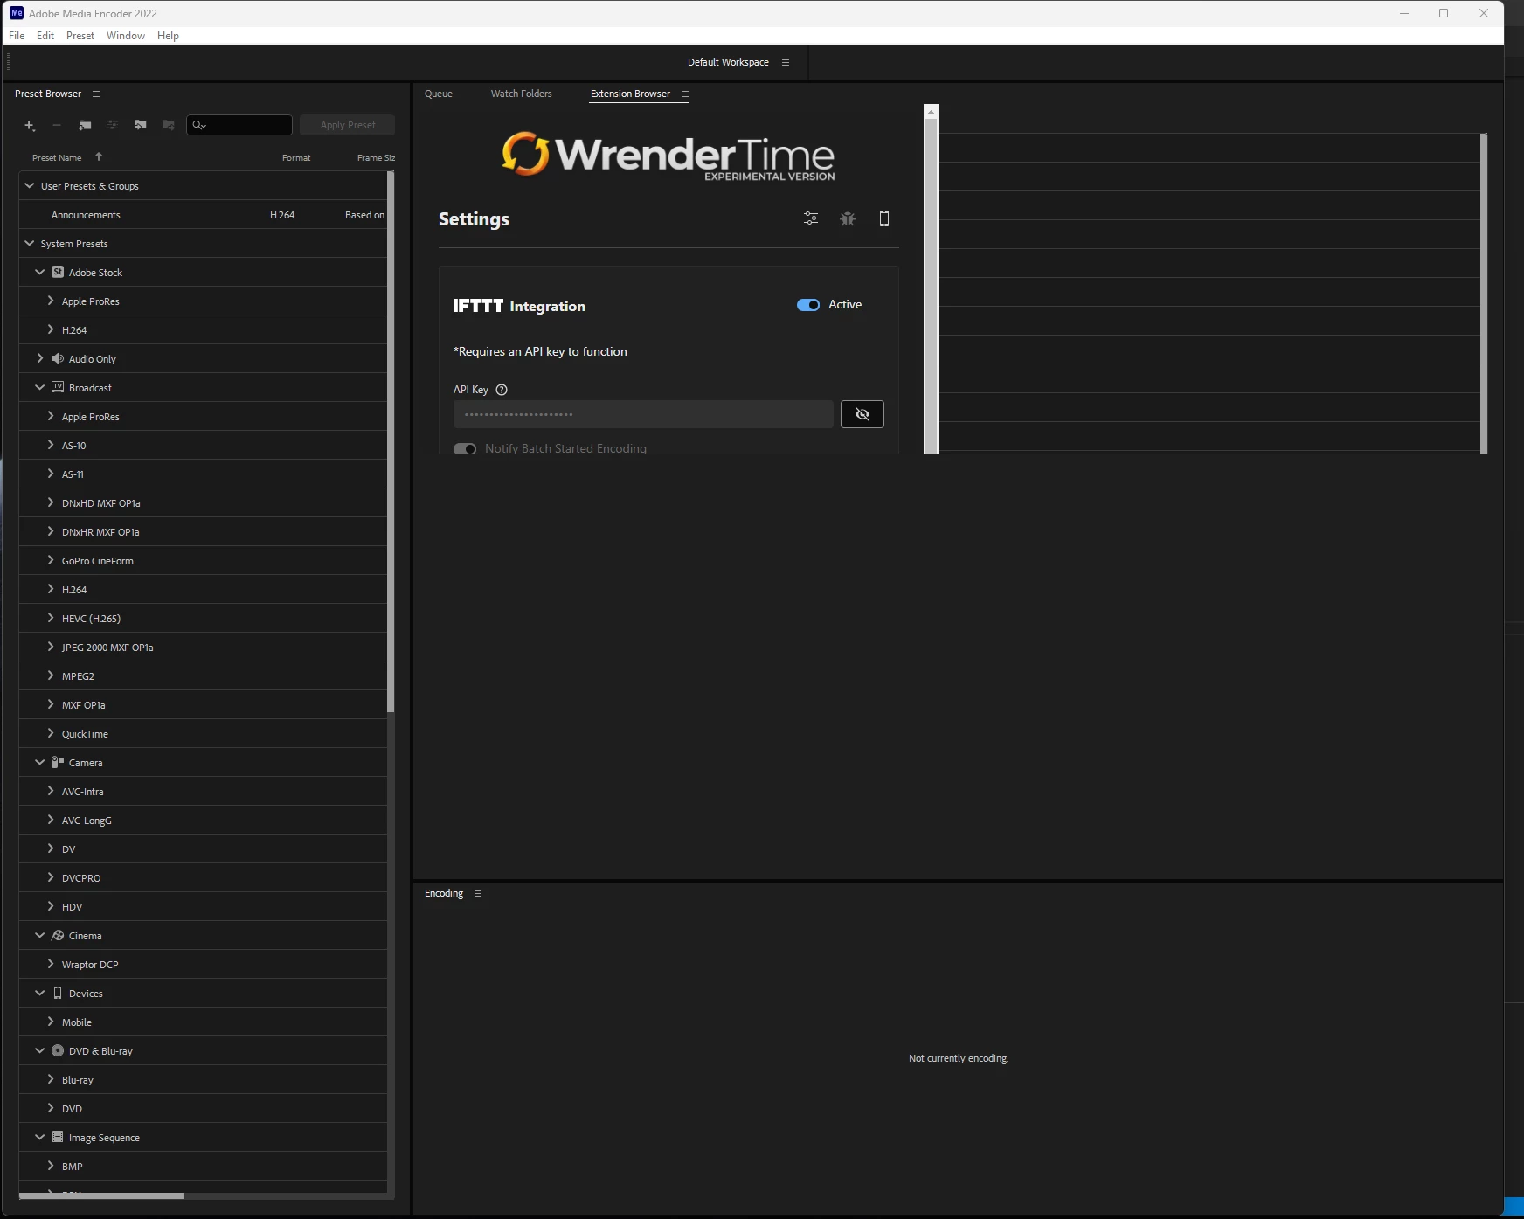Open the Preset settings sliders icon
Screen dimensions: 1524x1219
[x=113, y=125]
